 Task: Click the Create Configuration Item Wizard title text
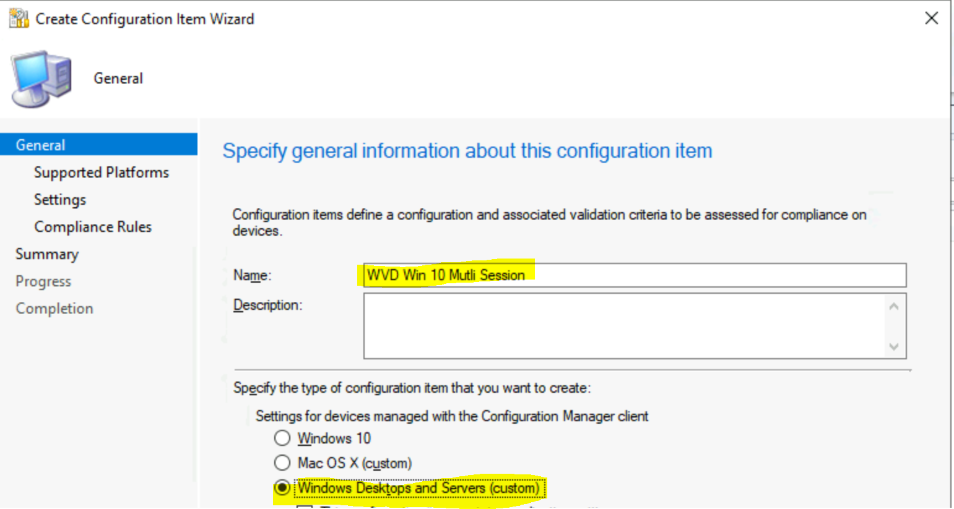point(145,19)
